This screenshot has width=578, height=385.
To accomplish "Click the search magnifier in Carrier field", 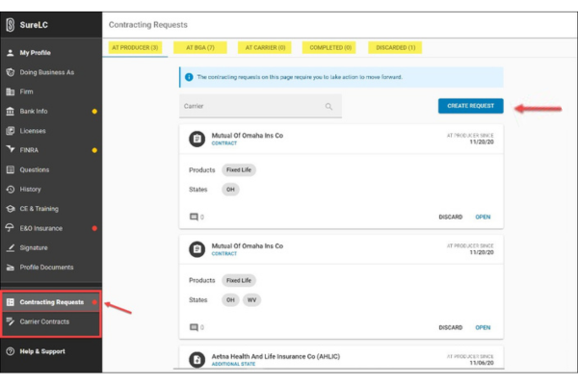I will pyautogui.click(x=328, y=107).
